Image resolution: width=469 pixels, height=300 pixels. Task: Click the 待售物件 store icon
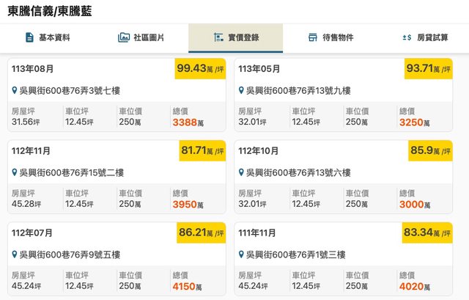coord(312,37)
